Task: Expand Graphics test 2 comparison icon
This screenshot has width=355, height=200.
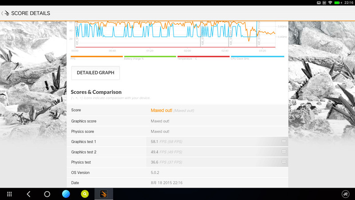Action: point(284,152)
